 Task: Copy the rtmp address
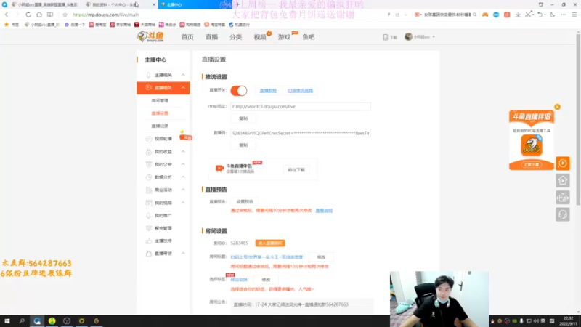(x=243, y=118)
